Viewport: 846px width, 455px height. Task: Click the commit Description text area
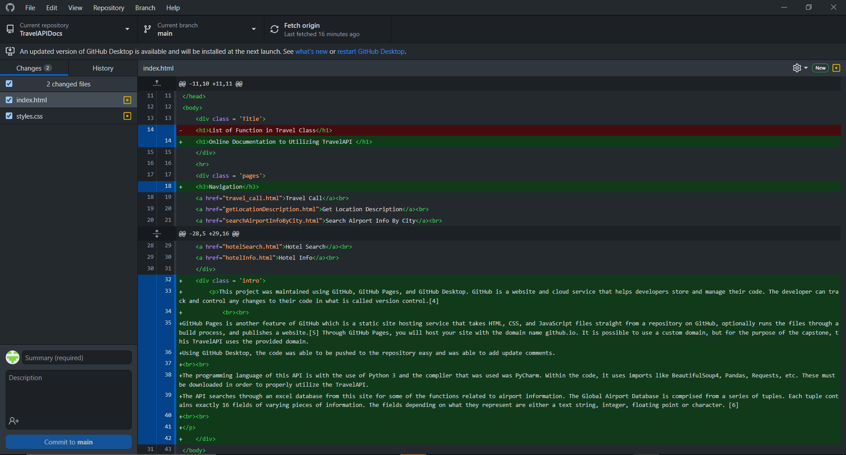69,399
